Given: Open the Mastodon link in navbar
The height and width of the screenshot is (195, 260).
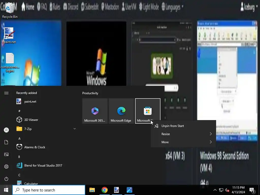Looking at the screenshot, I should 110,7.
